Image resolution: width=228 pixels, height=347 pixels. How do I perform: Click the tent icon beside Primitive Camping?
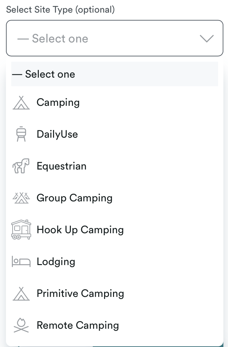pos(21,294)
